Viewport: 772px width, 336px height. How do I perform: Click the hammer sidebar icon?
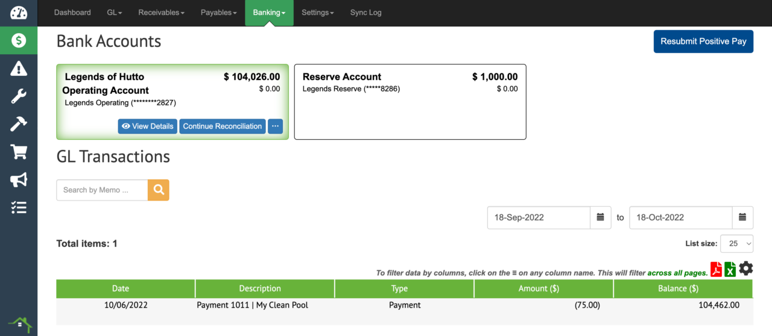[19, 124]
